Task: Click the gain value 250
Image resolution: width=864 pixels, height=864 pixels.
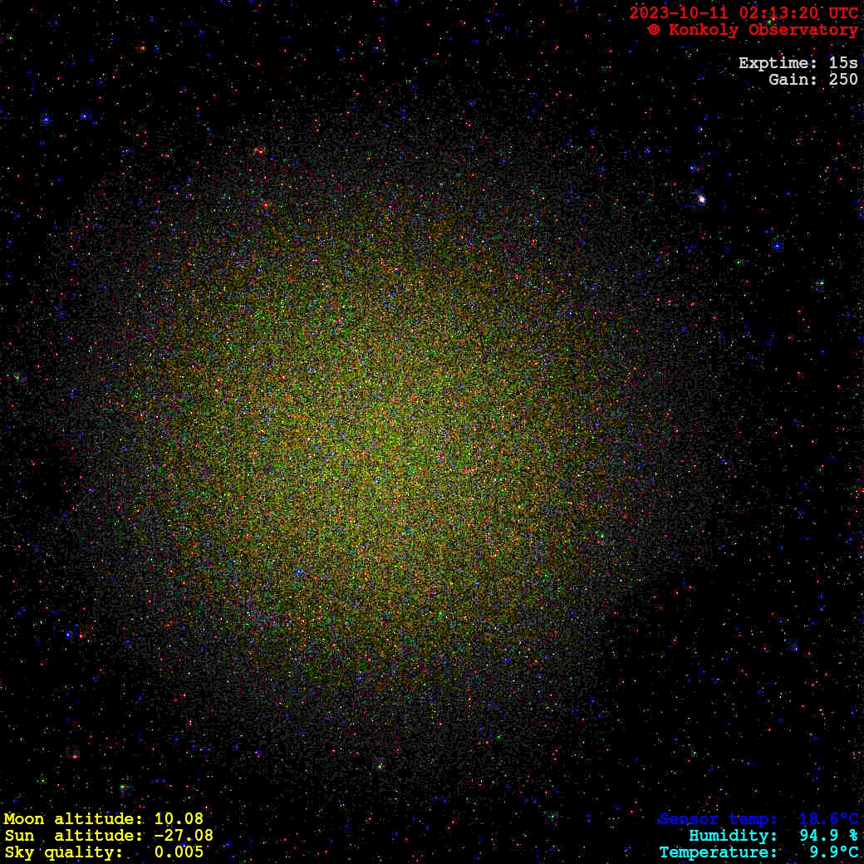Action: [x=843, y=80]
